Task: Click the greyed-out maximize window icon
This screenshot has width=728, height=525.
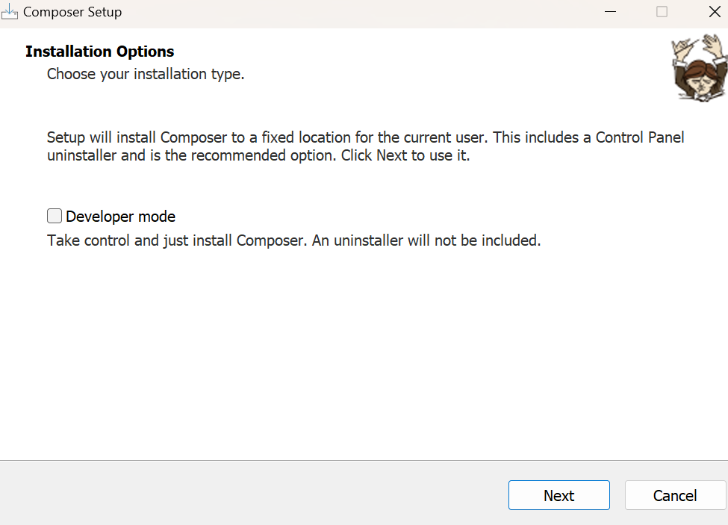Action: pos(662,13)
